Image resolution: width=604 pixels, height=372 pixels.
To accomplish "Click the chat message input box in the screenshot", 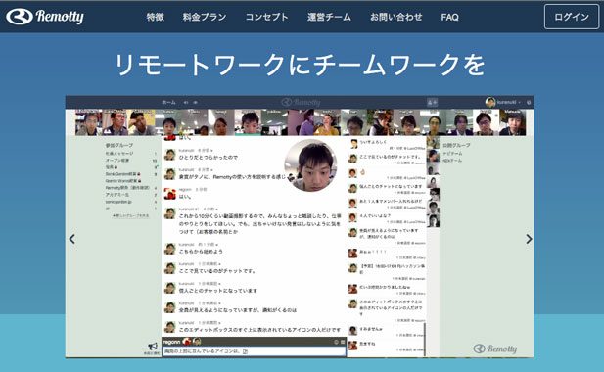I will (x=255, y=351).
